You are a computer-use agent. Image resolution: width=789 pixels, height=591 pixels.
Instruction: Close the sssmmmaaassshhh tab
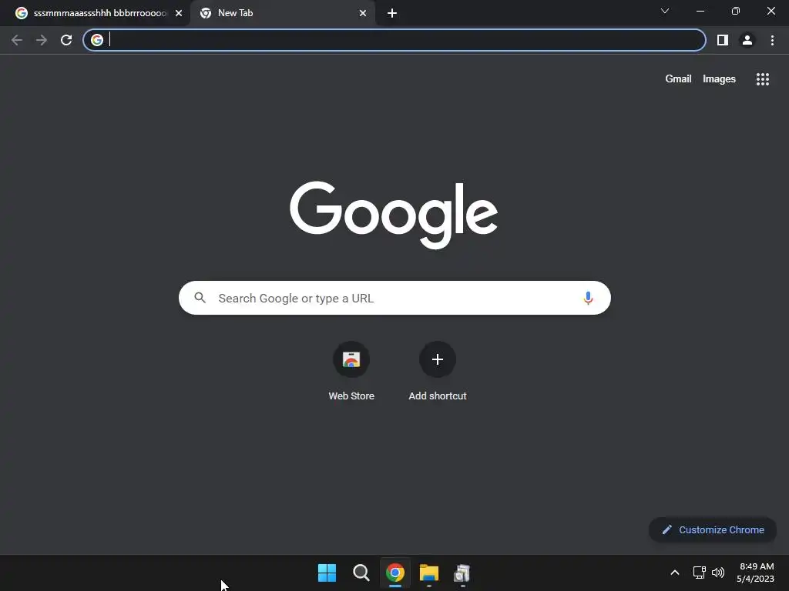[179, 13]
